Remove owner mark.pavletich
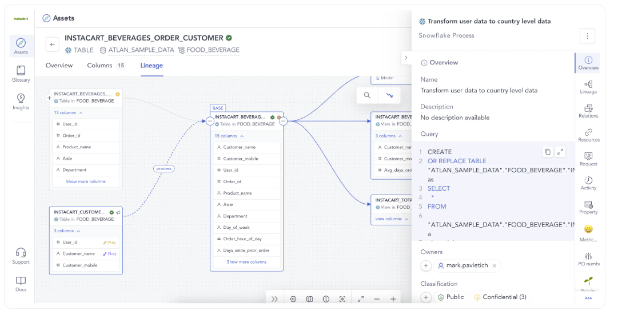 click(x=495, y=265)
